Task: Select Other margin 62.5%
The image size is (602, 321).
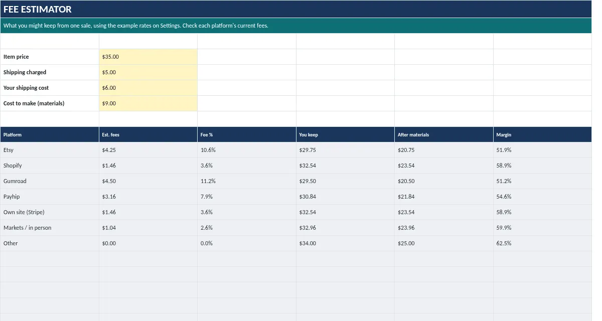Action: tap(542, 243)
